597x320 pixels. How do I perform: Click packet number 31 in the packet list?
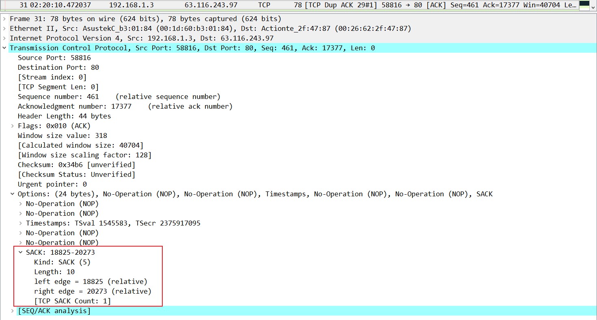23,5
